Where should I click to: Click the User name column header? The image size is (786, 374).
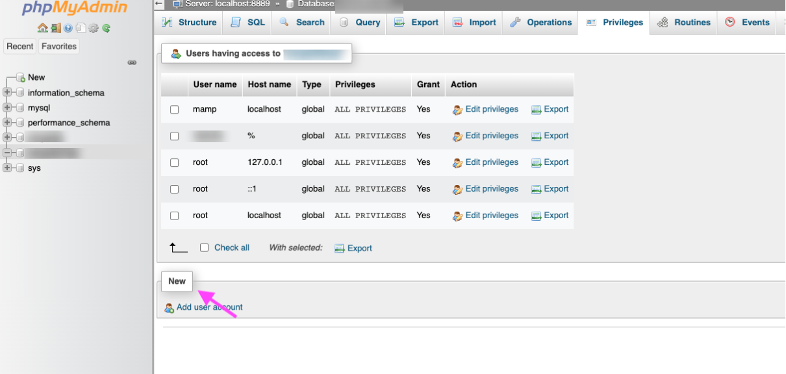214,84
